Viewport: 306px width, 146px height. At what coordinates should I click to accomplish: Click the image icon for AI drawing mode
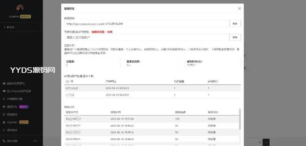click(4, 83)
